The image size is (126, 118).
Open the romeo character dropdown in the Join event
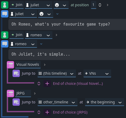(39, 35)
